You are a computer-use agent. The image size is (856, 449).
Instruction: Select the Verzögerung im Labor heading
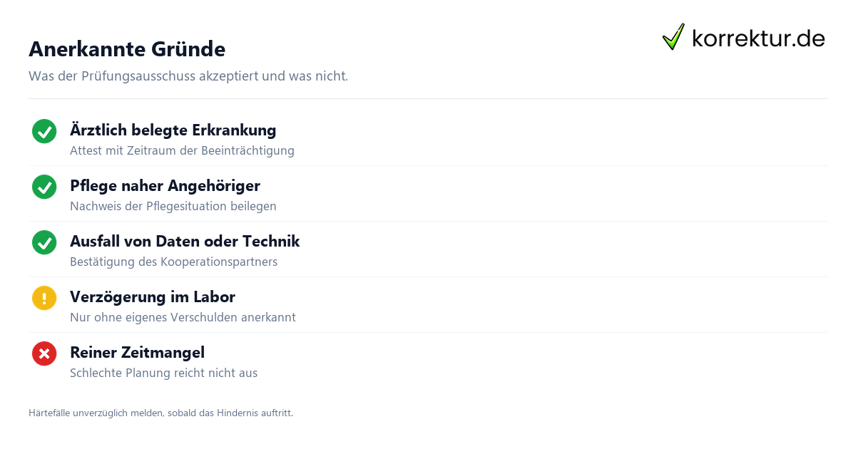153,297
